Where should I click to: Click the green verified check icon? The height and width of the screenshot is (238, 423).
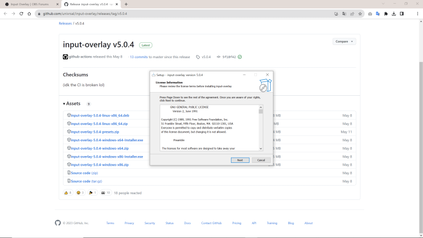tap(240, 57)
